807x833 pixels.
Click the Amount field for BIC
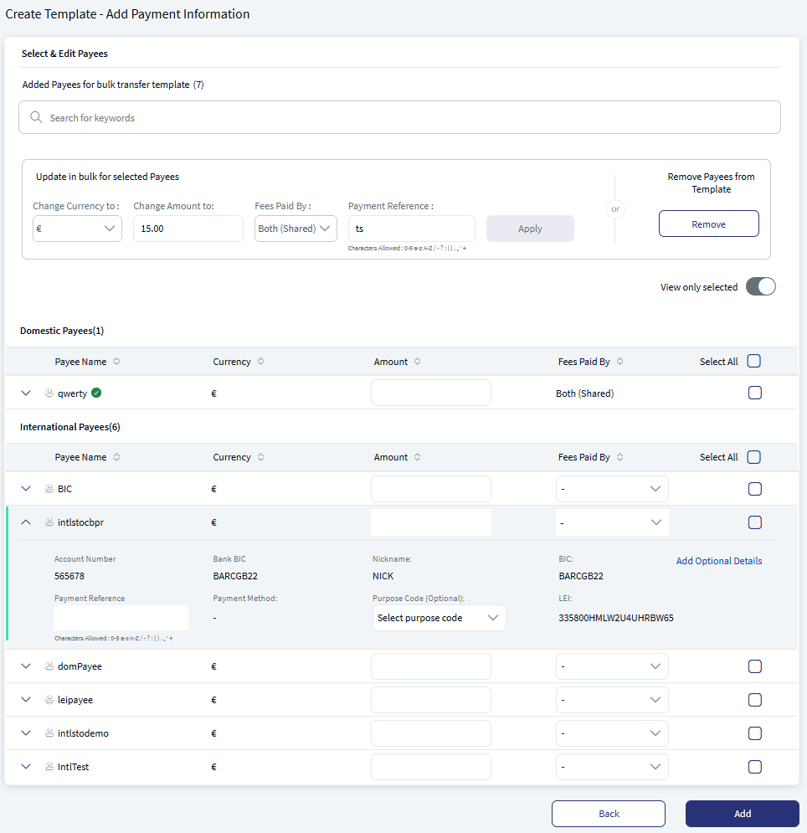(x=431, y=489)
